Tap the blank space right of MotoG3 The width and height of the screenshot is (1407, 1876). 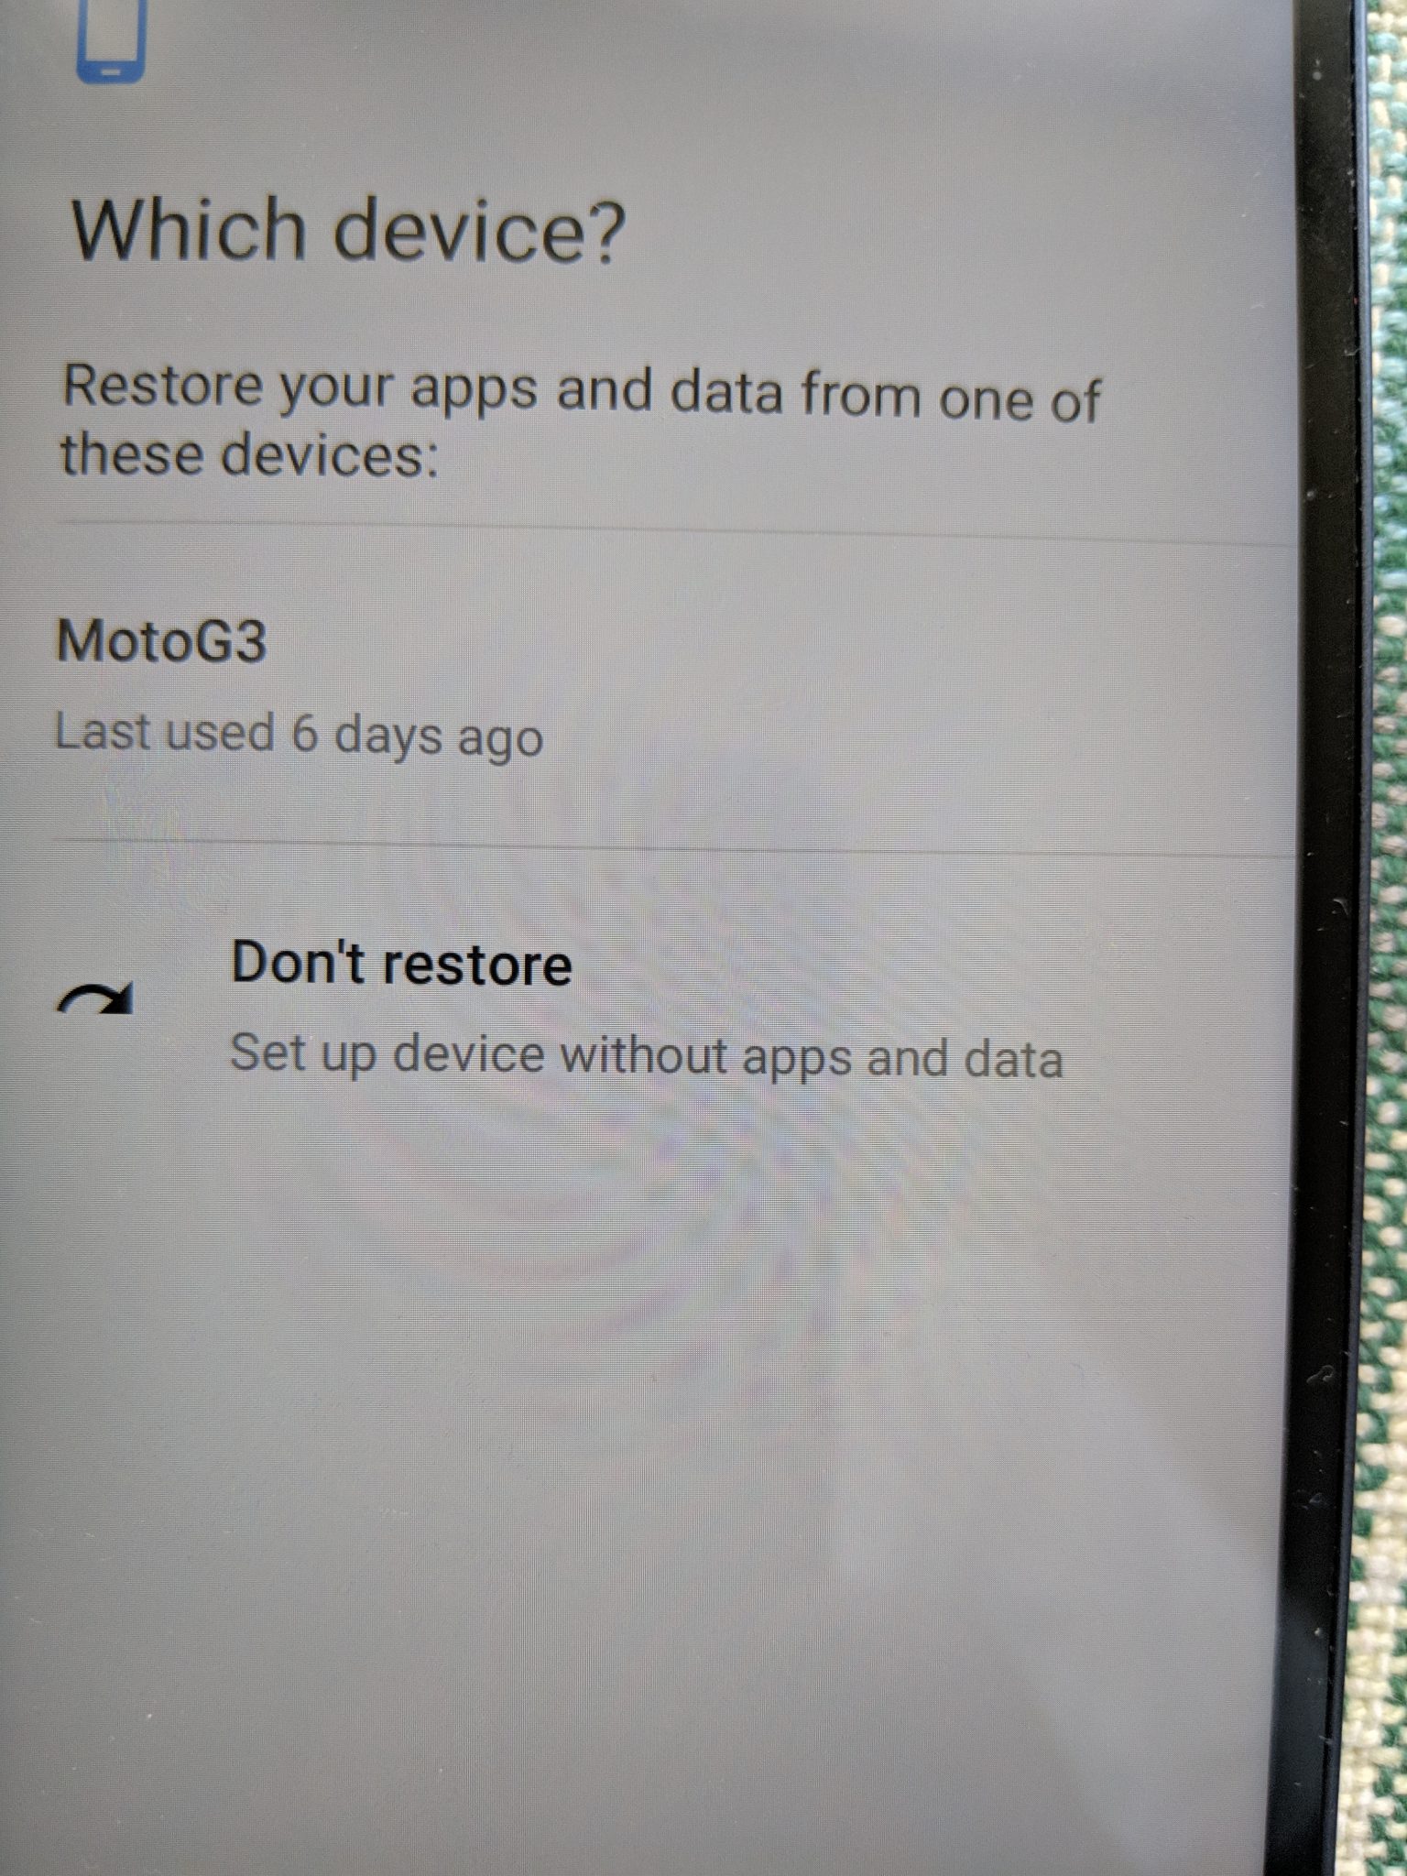point(779,641)
